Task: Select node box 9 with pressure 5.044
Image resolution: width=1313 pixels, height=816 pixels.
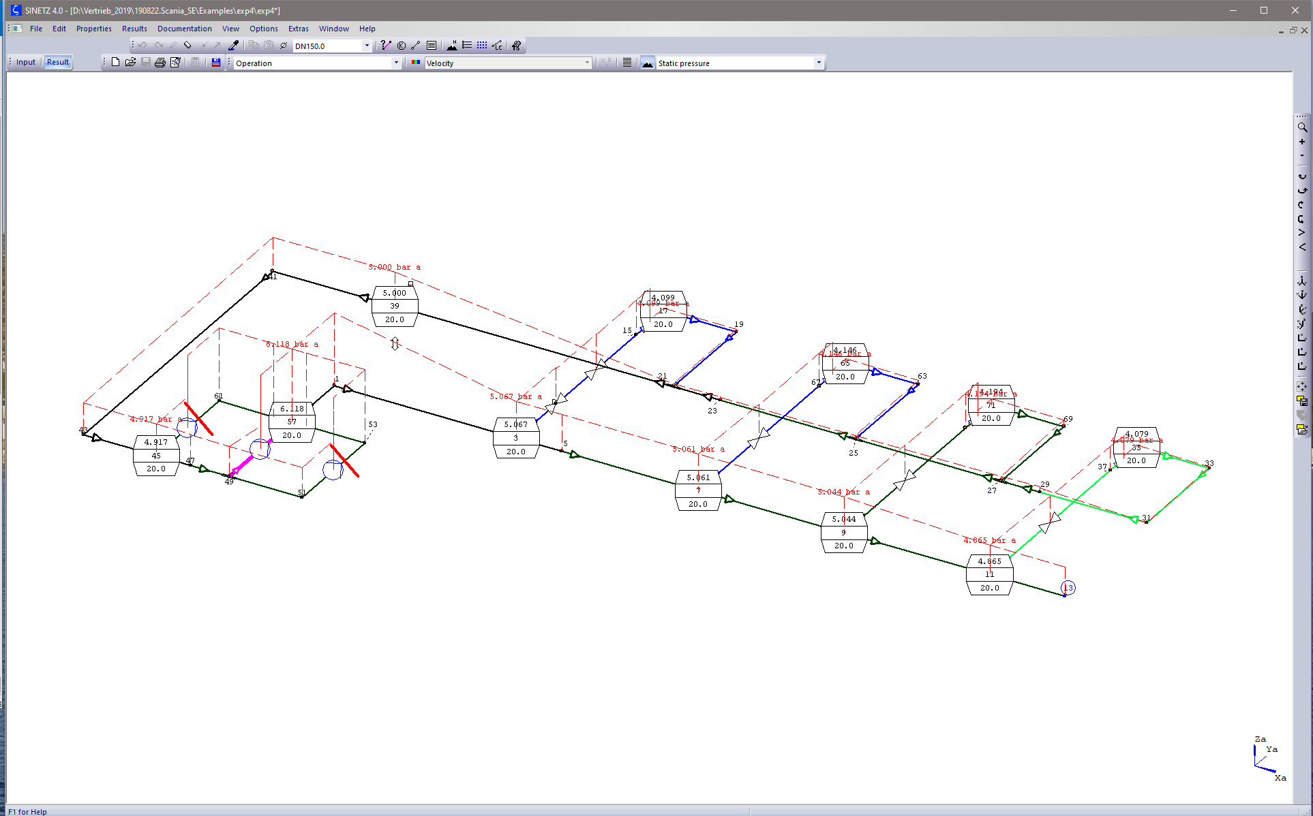Action: 844,532
